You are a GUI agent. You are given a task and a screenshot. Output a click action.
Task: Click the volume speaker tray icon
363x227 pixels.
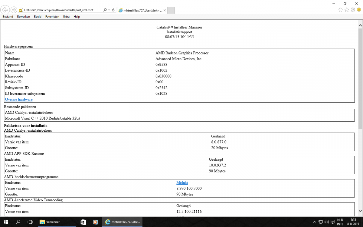click(x=327, y=222)
